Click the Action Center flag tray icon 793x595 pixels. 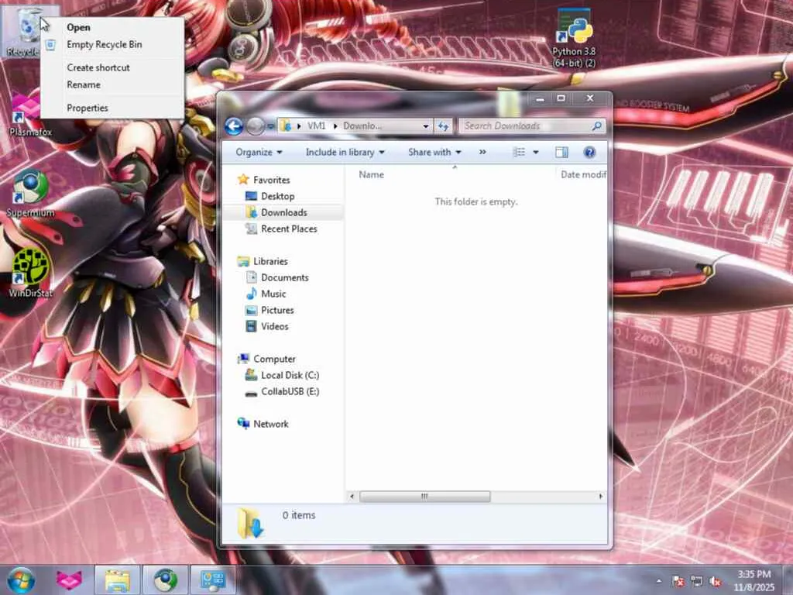pyautogui.click(x=678, y=582)
